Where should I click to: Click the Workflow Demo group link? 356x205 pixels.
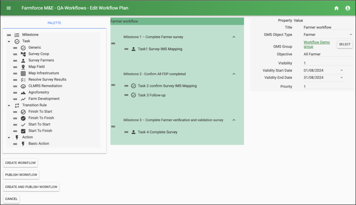coord(316,44)
